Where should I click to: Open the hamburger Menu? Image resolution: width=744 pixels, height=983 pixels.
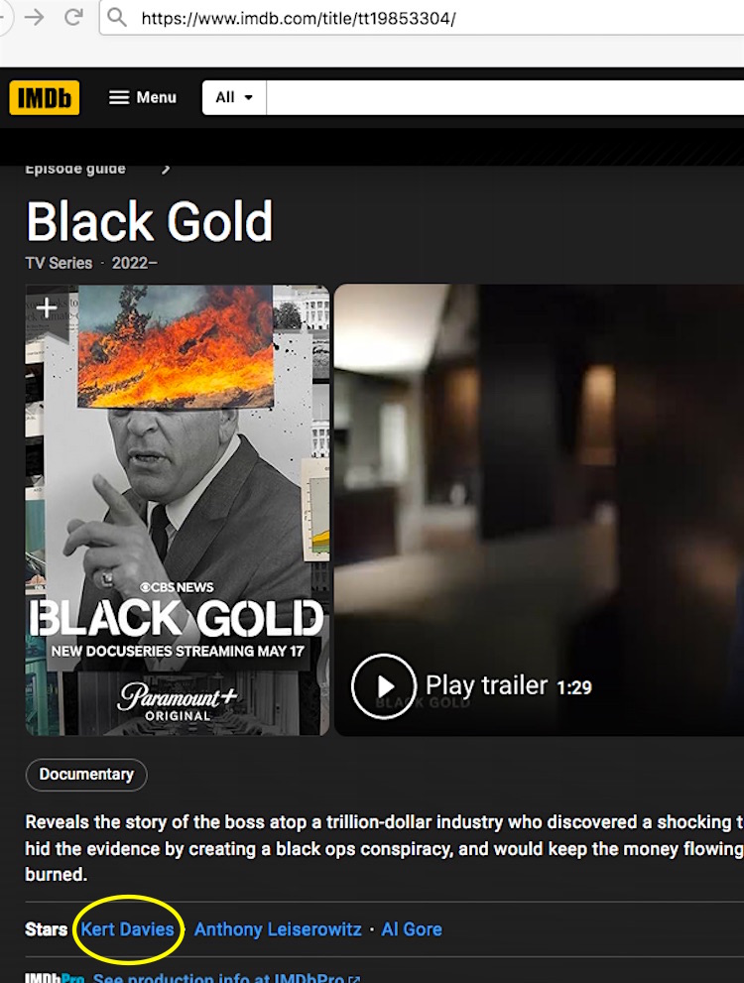[x=143, y=97]
